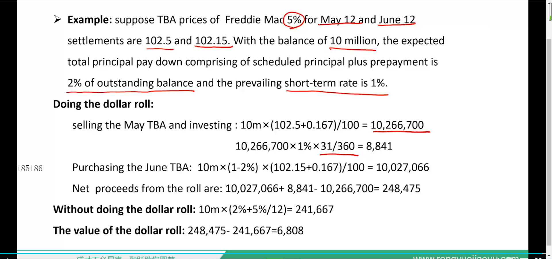Click the underlined 10,266,700 result
The height and width of the screenshot is (259, 552).
[x=397, y=125]
